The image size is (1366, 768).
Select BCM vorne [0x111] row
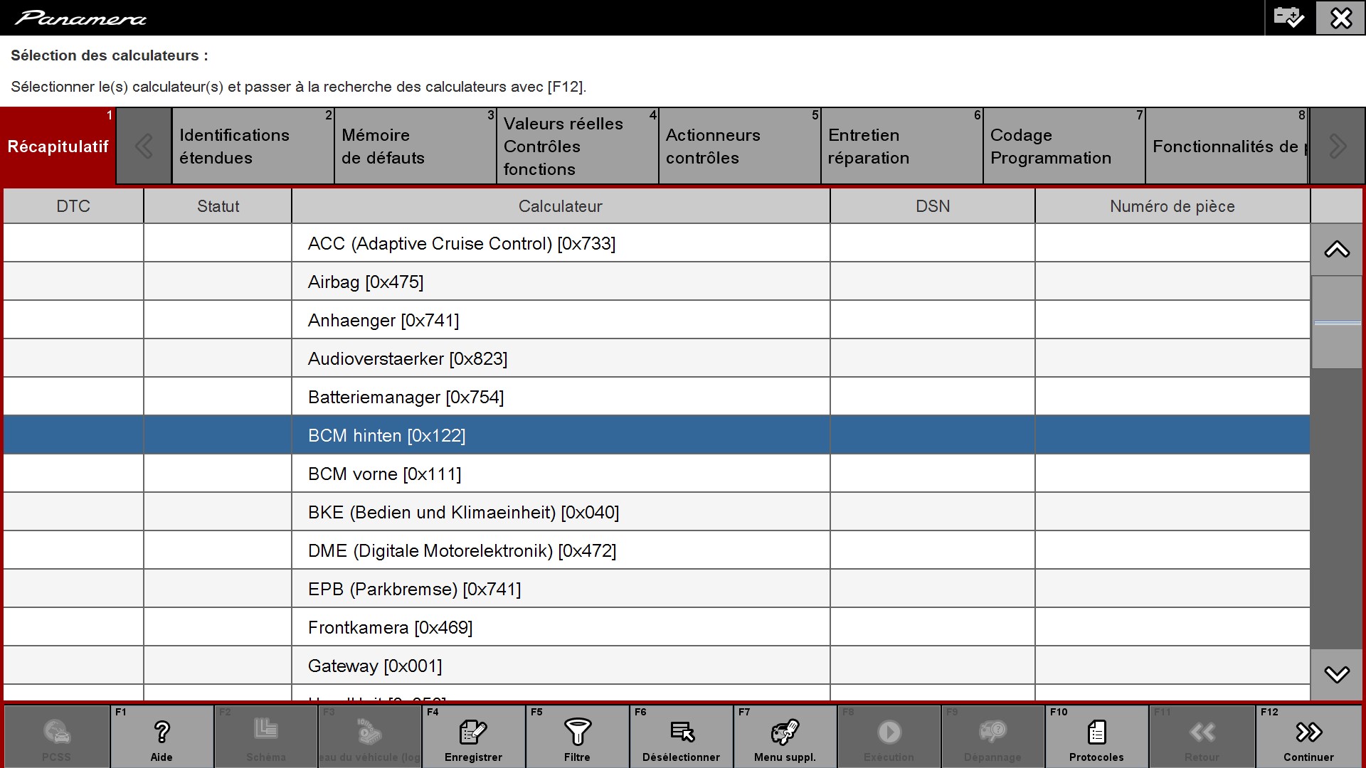pyautogui.click(x=657, y=474)
